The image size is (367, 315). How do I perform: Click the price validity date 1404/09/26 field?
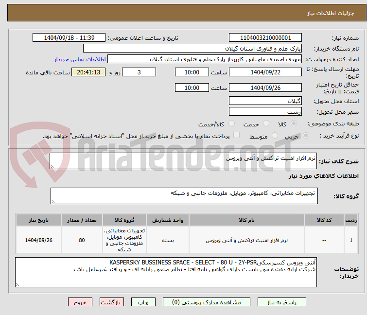(x=265, y=88)
